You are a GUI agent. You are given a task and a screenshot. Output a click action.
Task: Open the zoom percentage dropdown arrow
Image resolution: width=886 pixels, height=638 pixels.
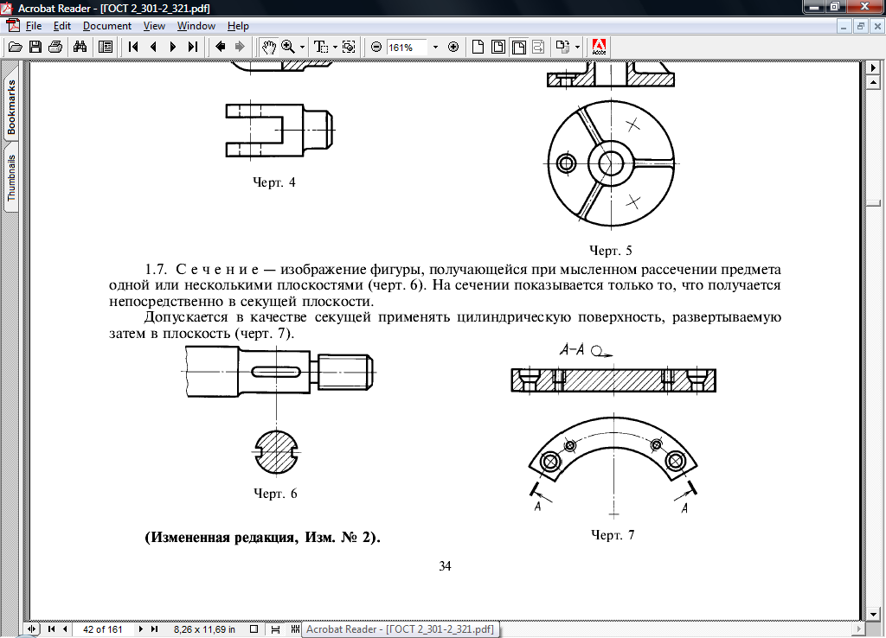(435, 48)
